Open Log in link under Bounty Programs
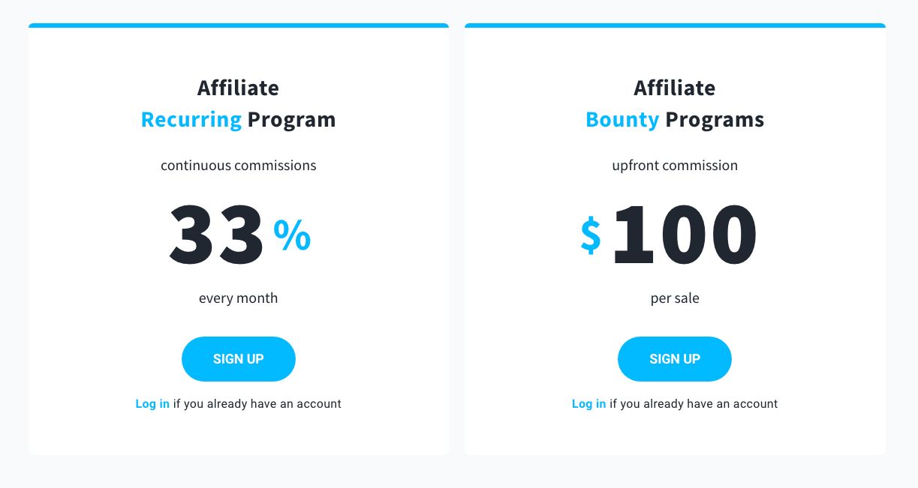 point(588,404)
